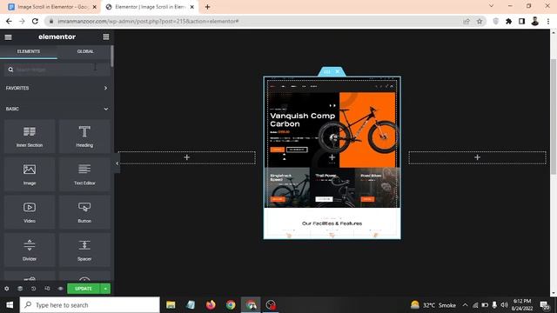Open the Navigator layers icon

click(20, 289)
